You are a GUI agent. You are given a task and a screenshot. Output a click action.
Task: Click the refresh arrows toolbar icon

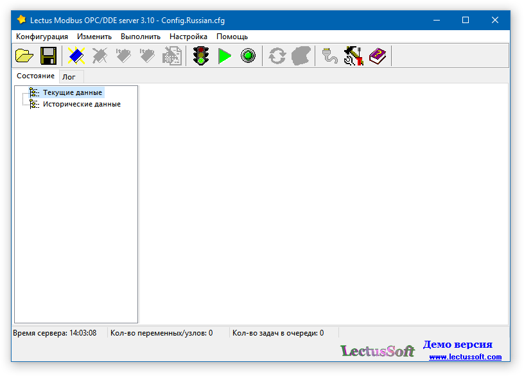(x=277, y=56)
